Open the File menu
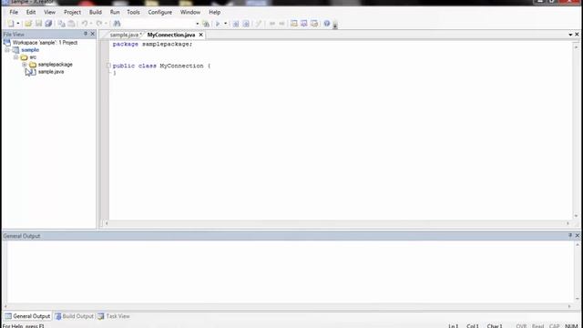 click(x=14, y=12)
